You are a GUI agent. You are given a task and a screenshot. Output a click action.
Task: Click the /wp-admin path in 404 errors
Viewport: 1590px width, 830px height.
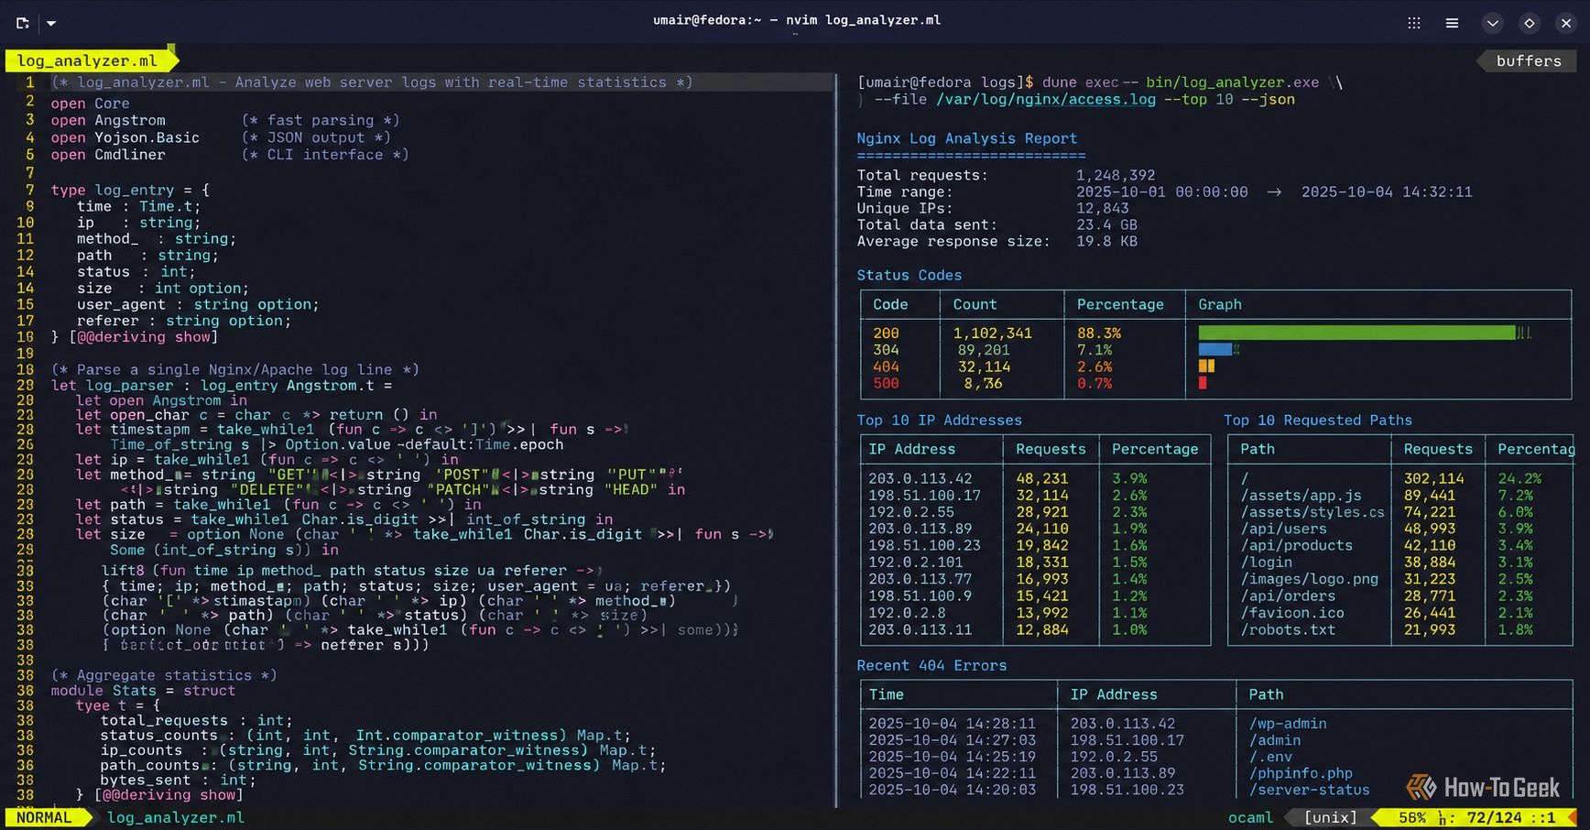point(1288,723)
